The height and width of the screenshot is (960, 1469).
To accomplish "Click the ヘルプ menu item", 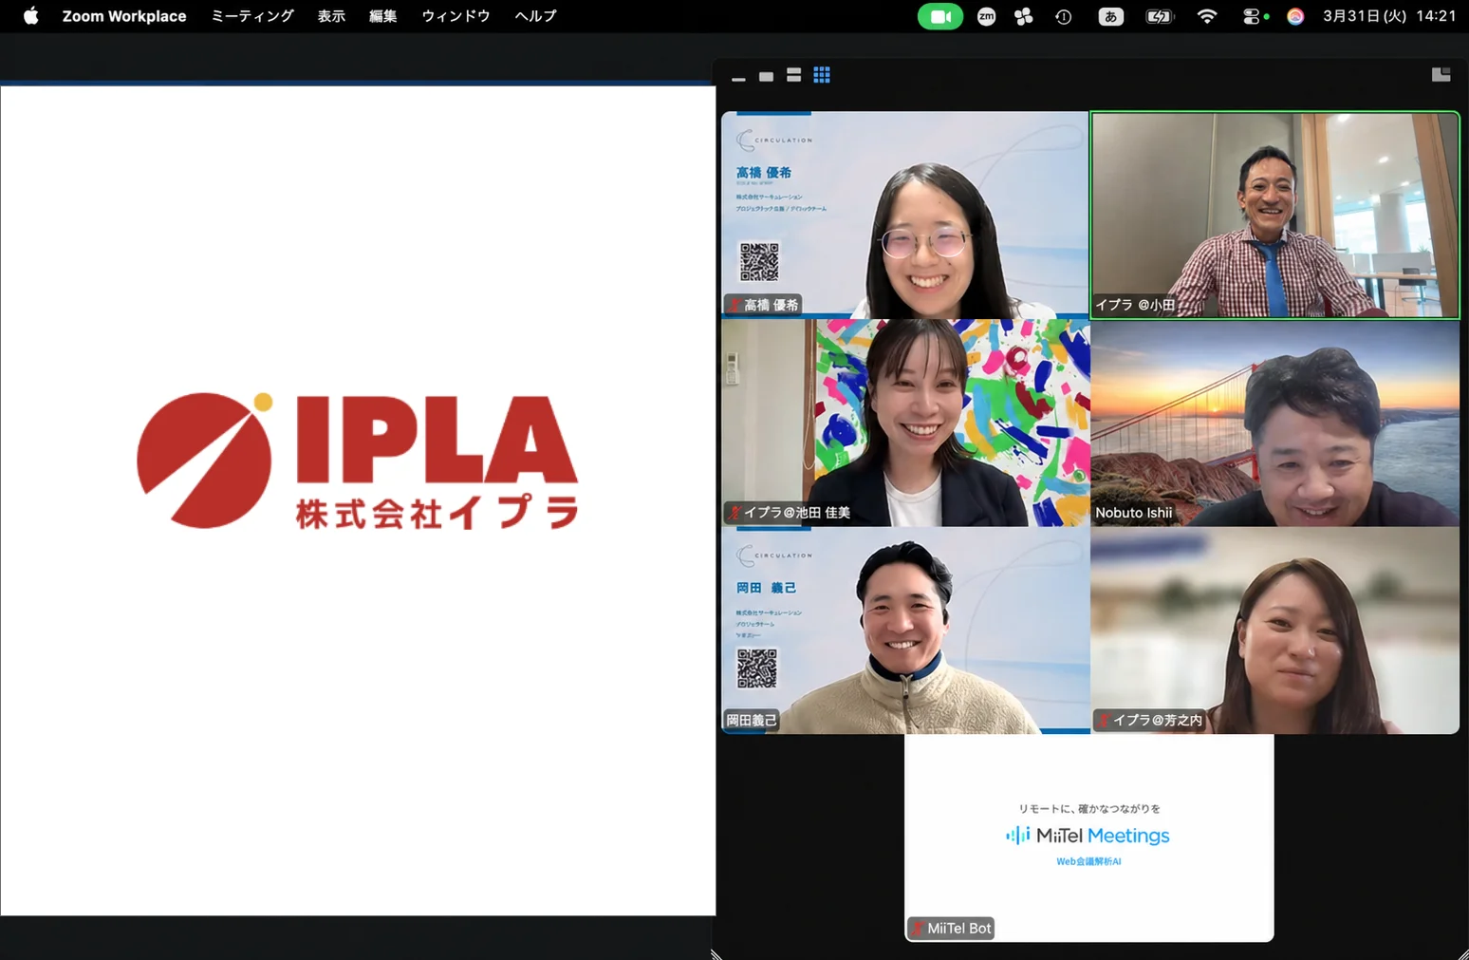I will (x=535, y=16).
